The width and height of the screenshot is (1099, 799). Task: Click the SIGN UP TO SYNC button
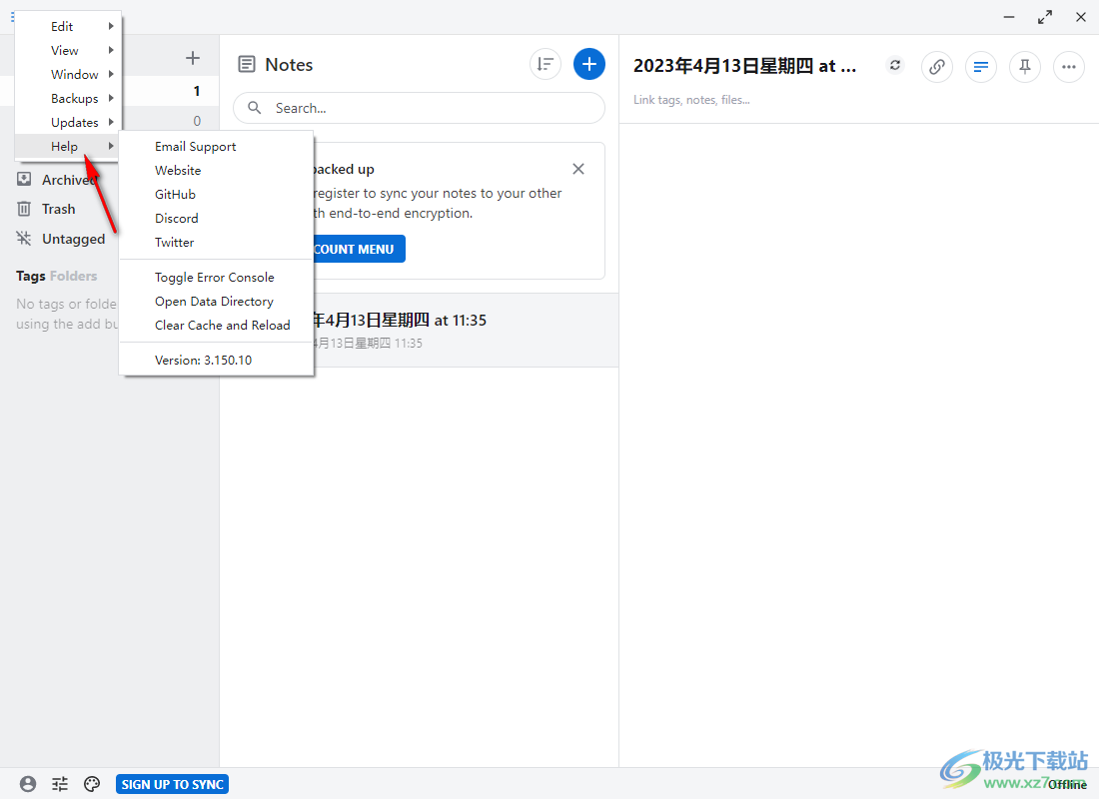pyautogui.click(x=173, y=784)
